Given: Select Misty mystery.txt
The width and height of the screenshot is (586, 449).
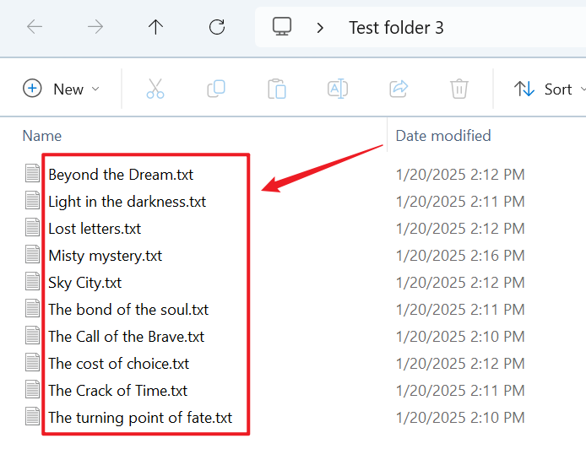Looking at the screenshot, I should [105, 256].
